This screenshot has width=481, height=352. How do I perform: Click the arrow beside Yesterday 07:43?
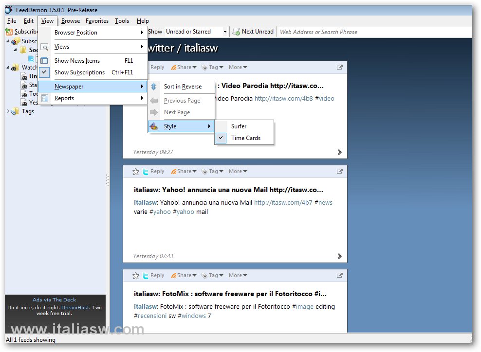340,256
